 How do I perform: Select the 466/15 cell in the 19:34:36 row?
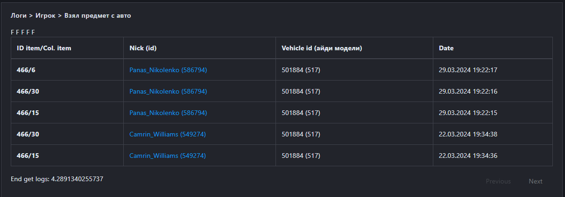(28, 156)
